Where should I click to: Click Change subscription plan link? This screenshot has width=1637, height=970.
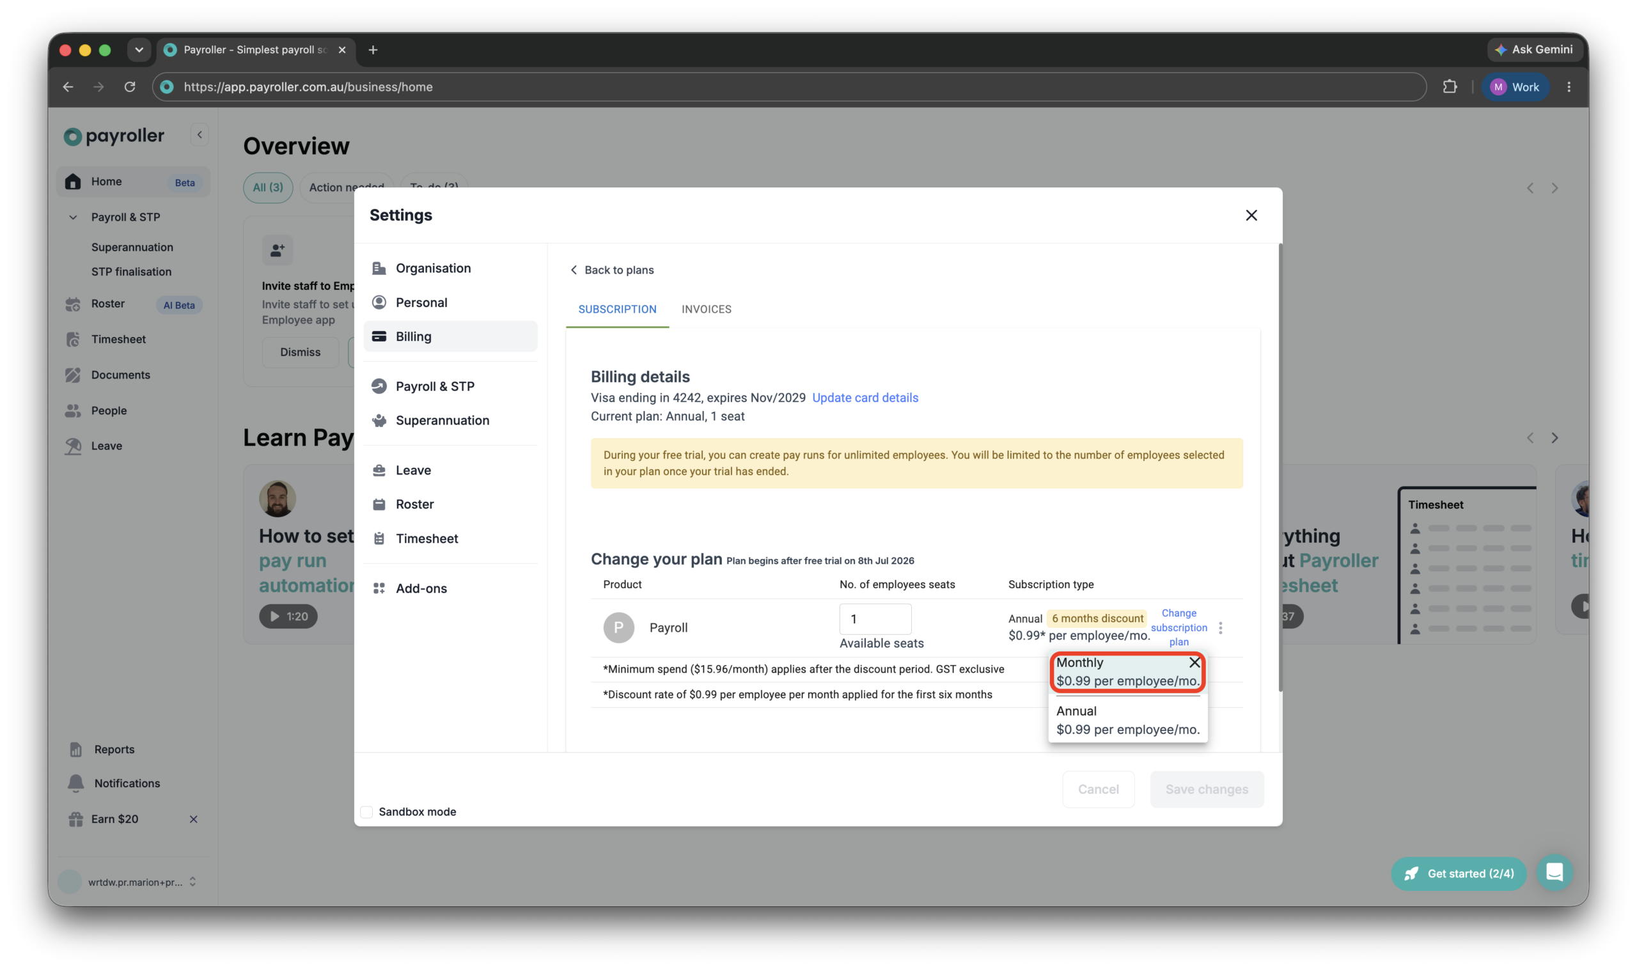[1179, 627]
